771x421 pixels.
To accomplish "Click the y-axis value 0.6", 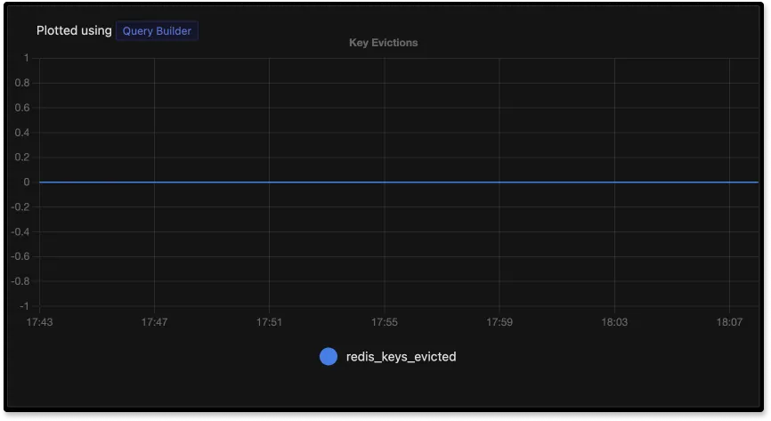I will point(22,108).
